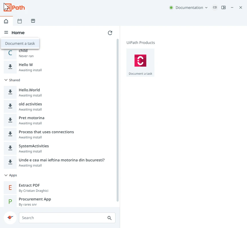The width and height of the screenshot is (247, 228).
Task: Click 'By Cristian Draghici' author text
Action: tap(34, 191)
